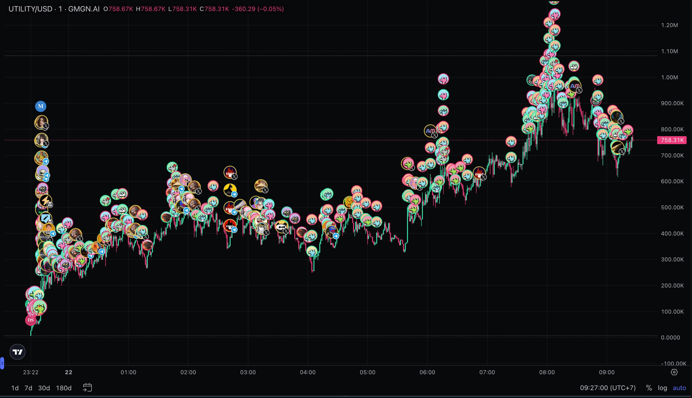
Task: Switch to the 180d range
Action: [x=64, y=388]
